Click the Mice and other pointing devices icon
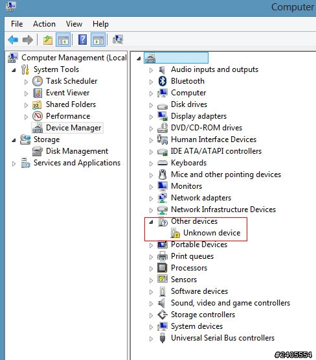 [163, 174]
